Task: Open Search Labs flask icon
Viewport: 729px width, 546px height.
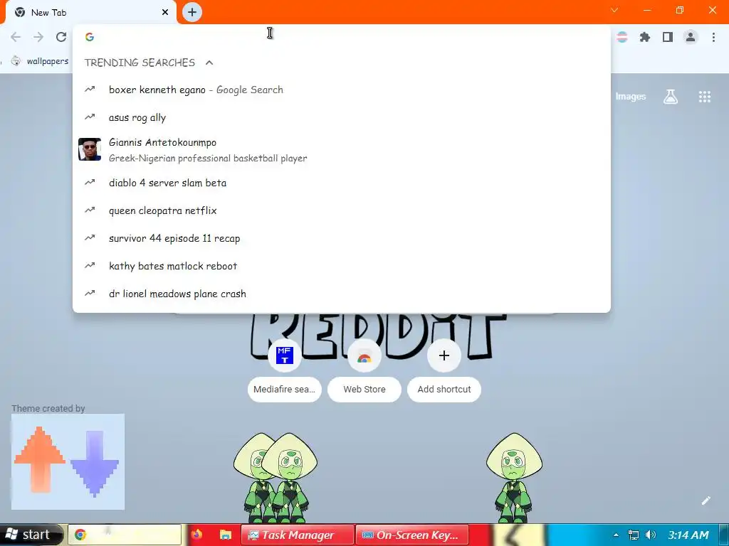Action: [671, 97]
